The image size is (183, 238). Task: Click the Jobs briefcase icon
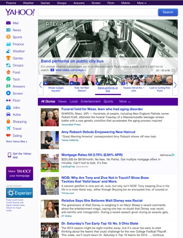pos(8,107)
